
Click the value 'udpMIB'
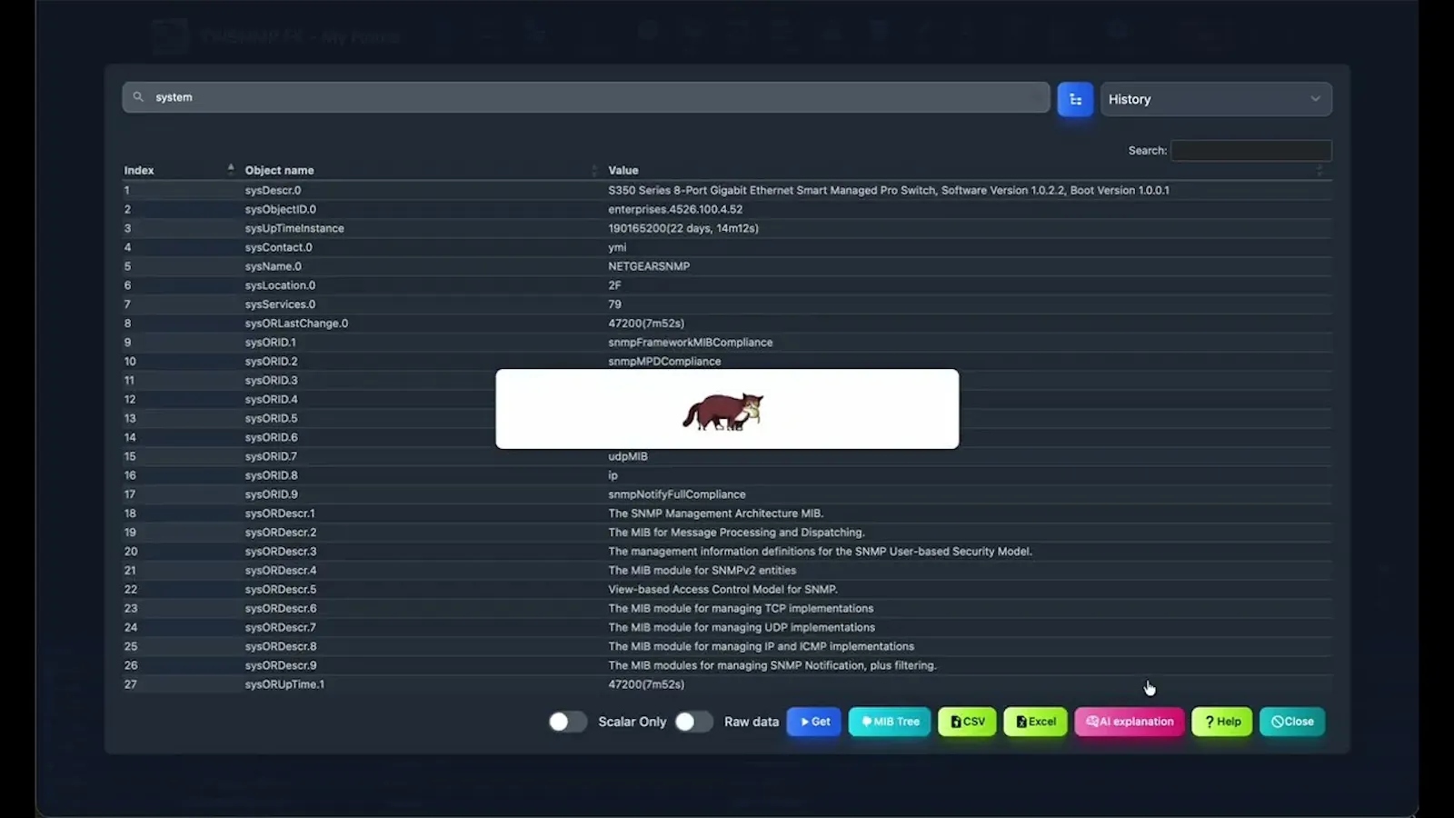click(628, 456)
